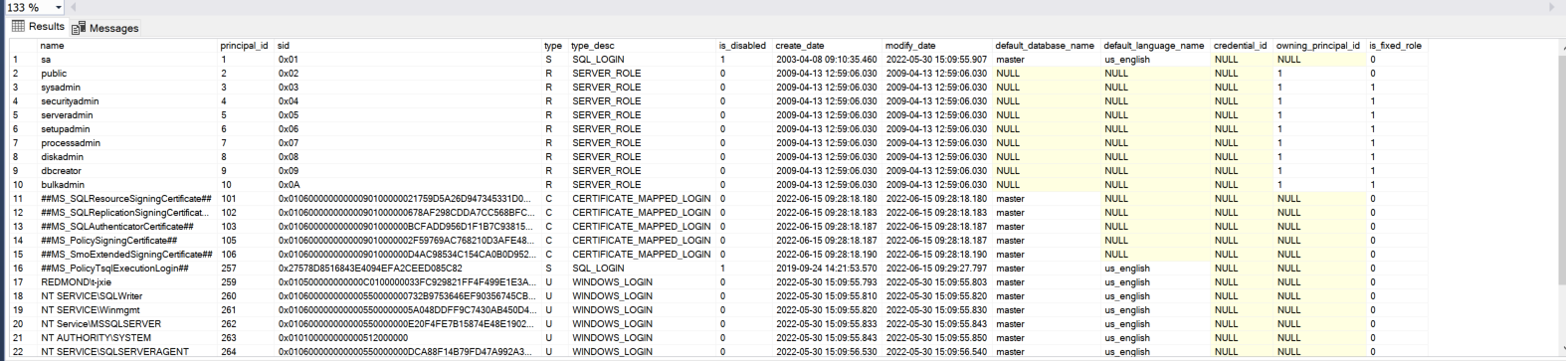Select us_english cell in the sa row
This screenshot has width=1566, height=361.
click(x=1156, y=60)
